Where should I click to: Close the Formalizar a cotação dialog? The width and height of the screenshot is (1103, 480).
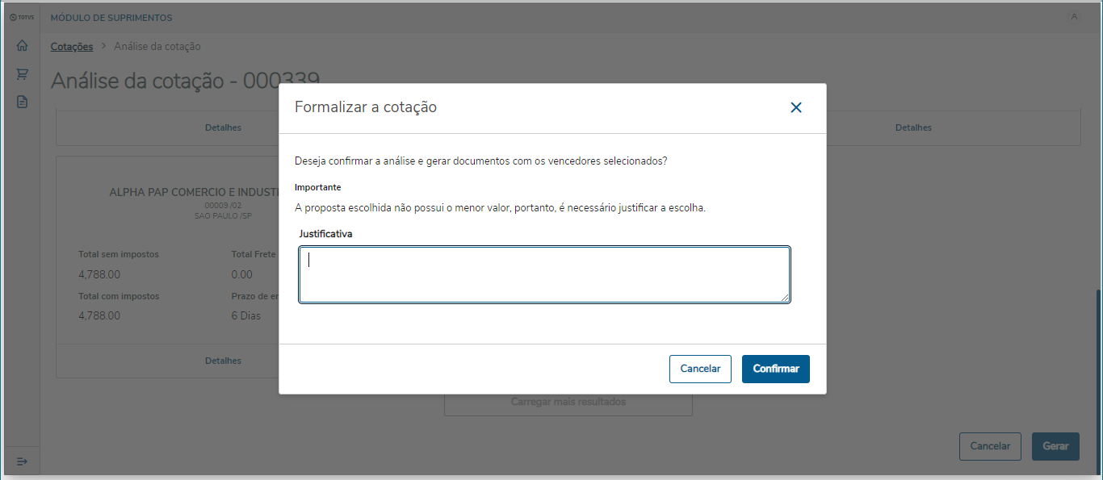click(796, 107)
